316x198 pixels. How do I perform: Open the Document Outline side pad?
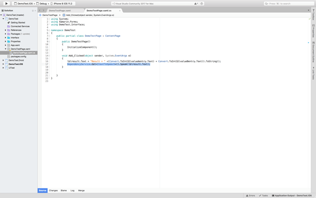[x=313, y=52]
